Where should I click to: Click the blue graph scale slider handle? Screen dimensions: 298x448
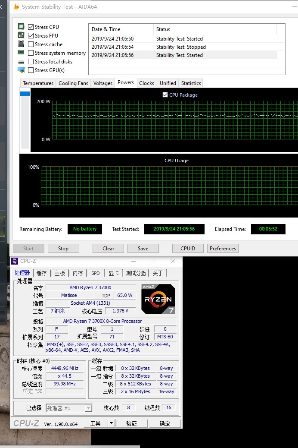(x=25, y=94)
